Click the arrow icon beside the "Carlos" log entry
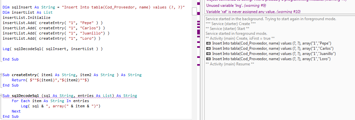The height and width of the screenshot is (120, 355). (x=208, y=48)
